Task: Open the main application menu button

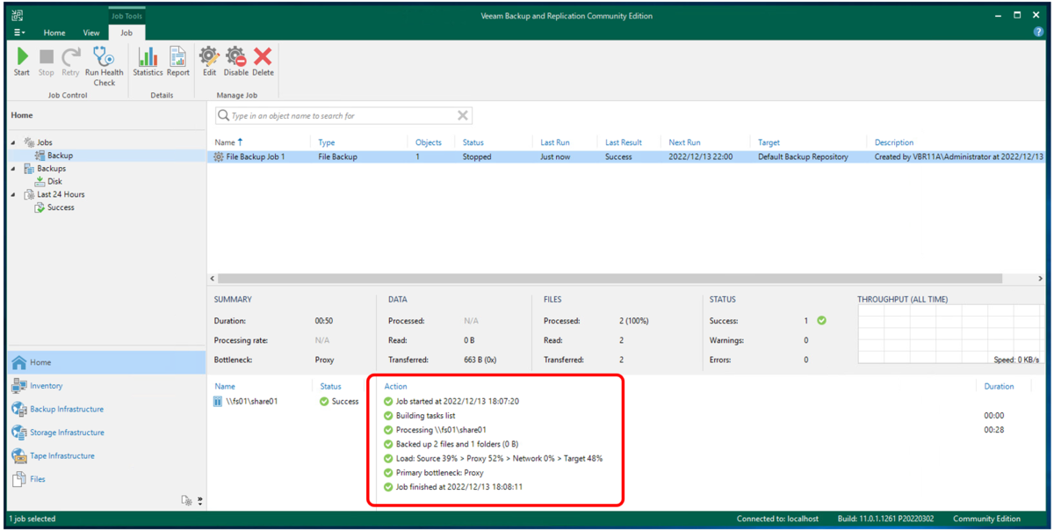Action: [18, 33]
